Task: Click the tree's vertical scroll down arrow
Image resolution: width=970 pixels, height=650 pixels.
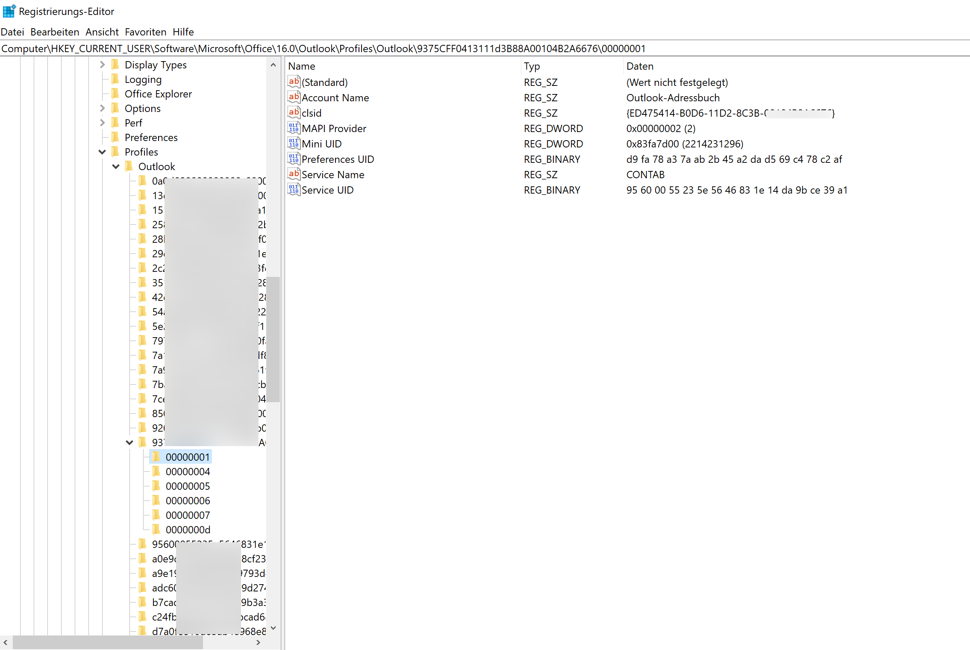Action: [x=273, y=628]
